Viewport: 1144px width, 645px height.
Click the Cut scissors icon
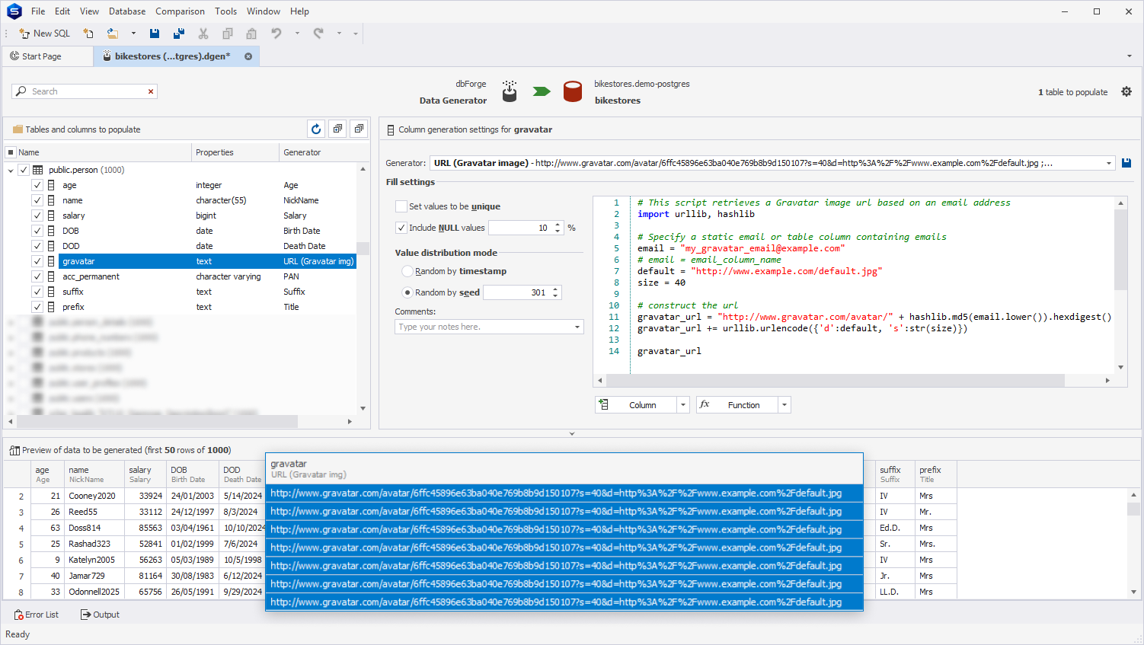[203, 34]
